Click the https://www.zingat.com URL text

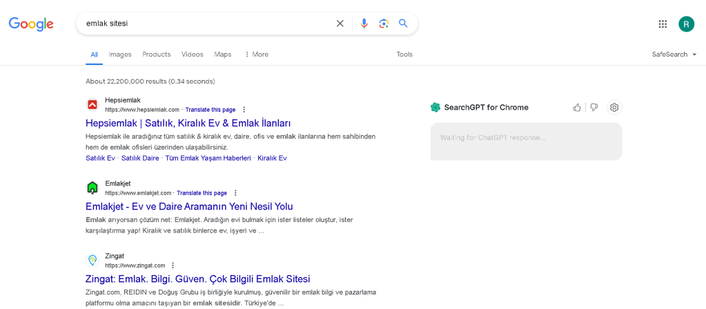click(135, 266)
